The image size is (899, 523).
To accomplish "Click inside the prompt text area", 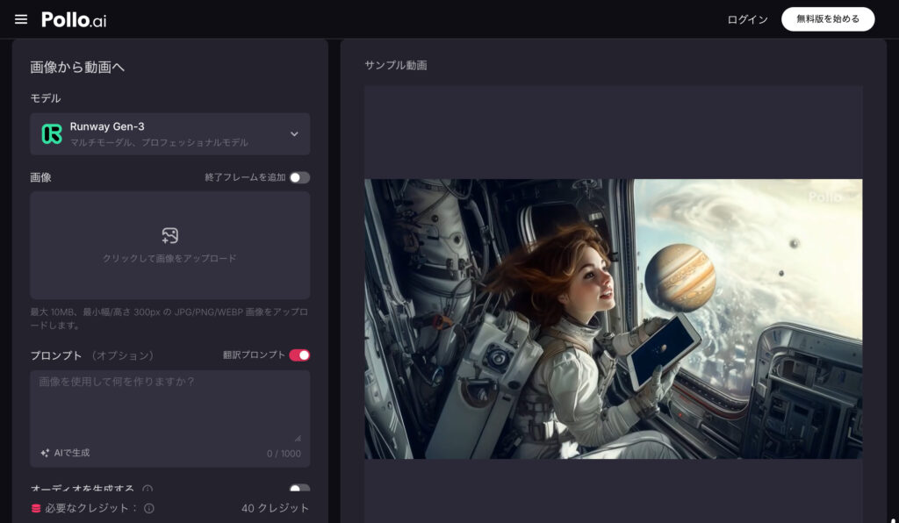I will point(169,408).
